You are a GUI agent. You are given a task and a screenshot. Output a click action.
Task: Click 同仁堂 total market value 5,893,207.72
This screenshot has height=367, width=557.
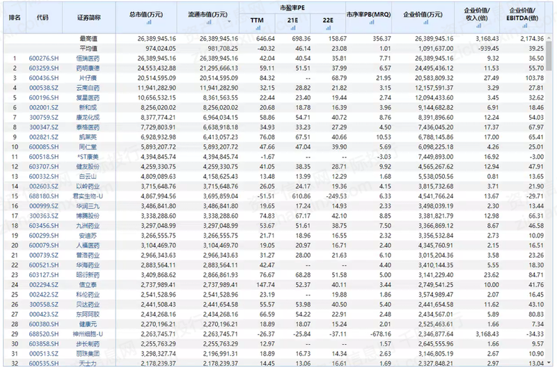click(x=158, y=147)
